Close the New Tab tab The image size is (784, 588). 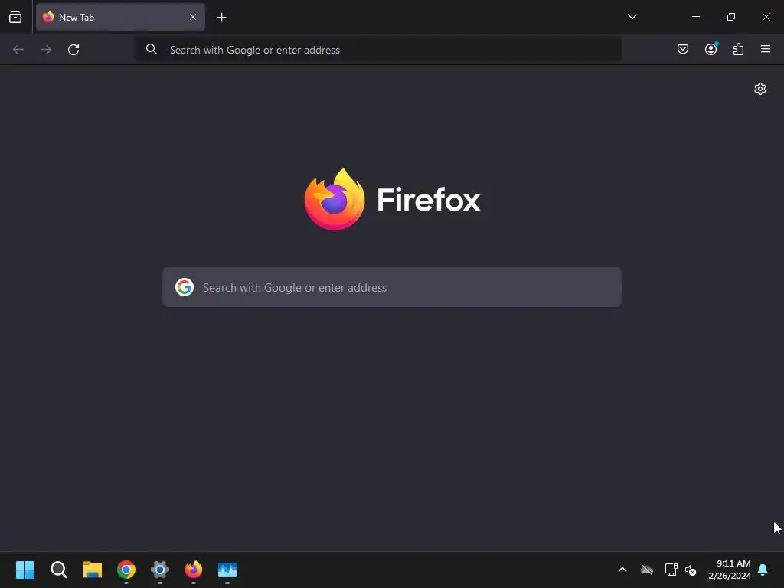[x=192, y=17]
